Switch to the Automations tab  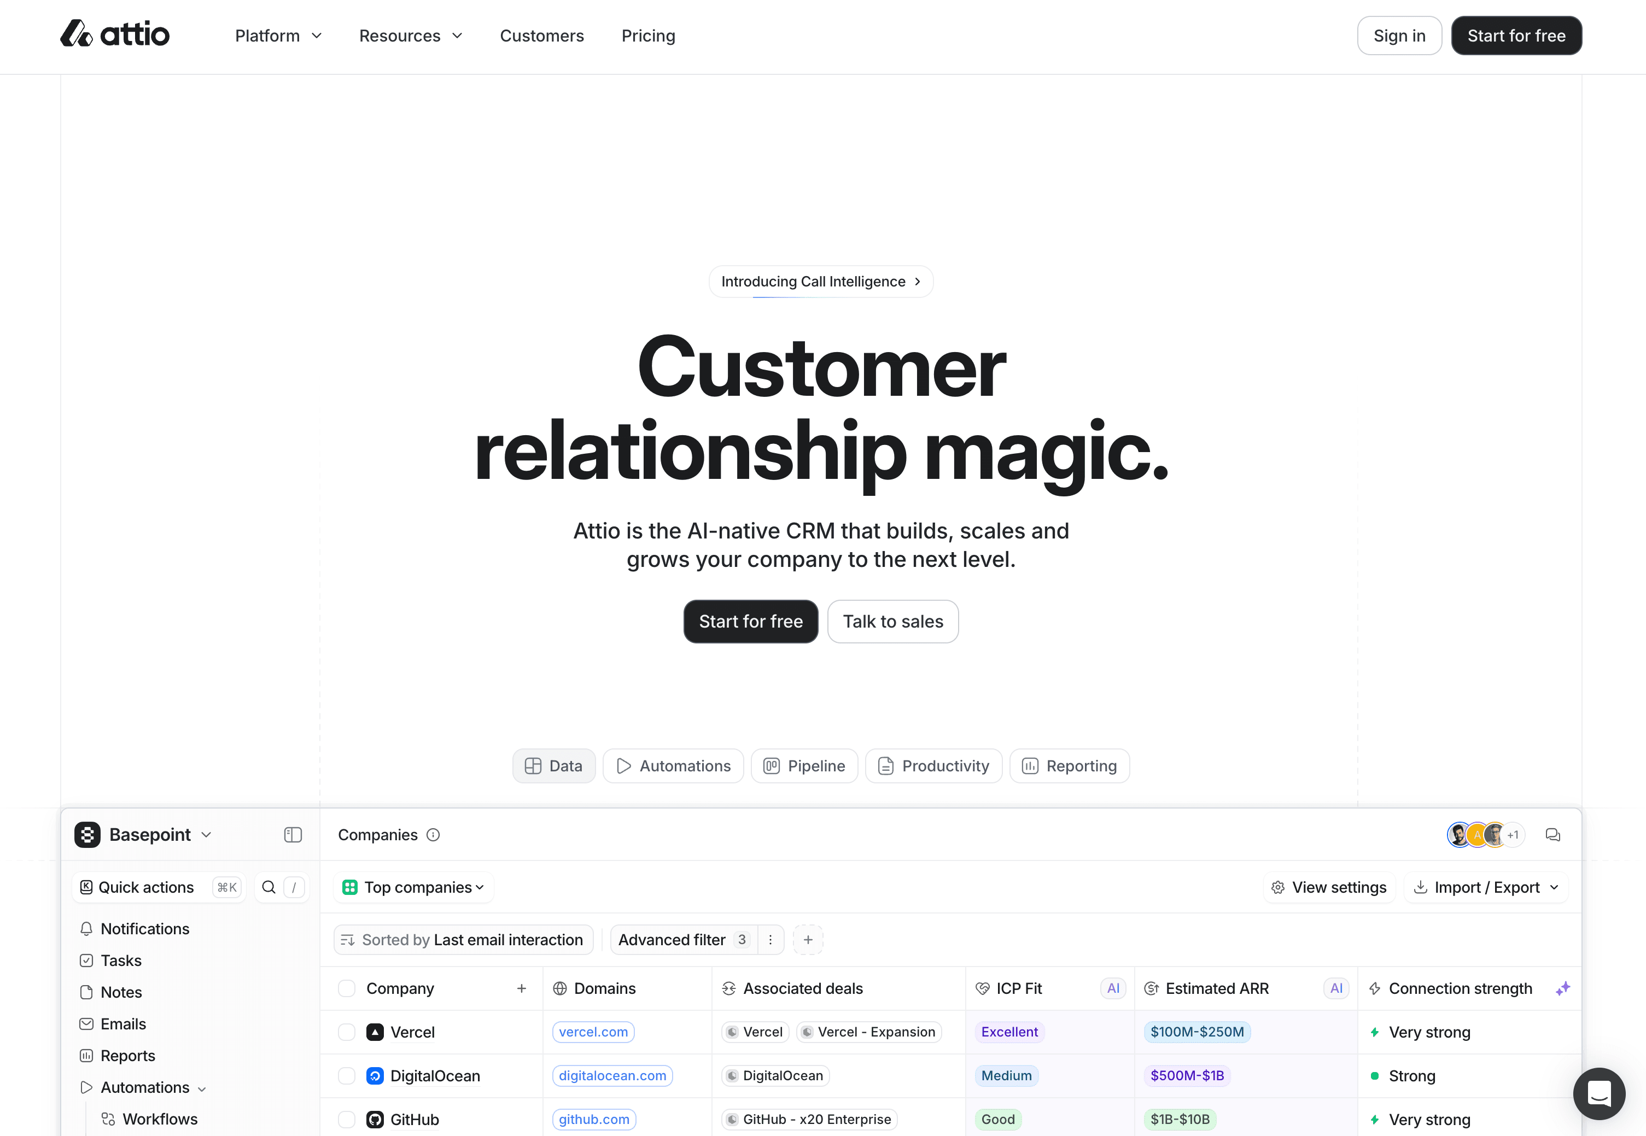(674, 766)
